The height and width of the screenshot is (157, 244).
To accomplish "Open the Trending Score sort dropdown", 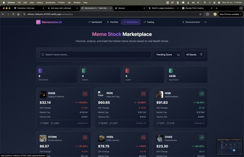I will click(168, 55).
